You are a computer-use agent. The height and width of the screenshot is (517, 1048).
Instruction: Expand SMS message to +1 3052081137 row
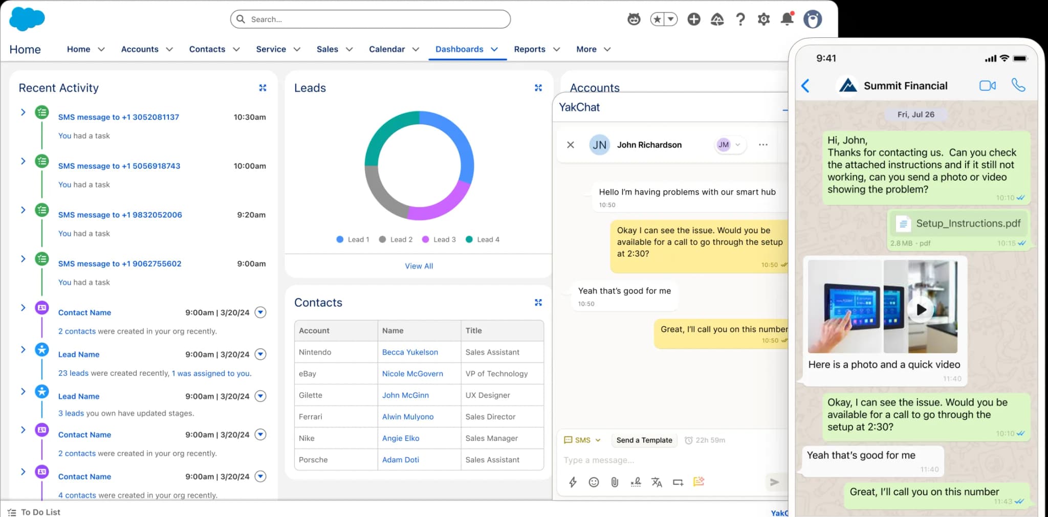click(x=23, y=112)
